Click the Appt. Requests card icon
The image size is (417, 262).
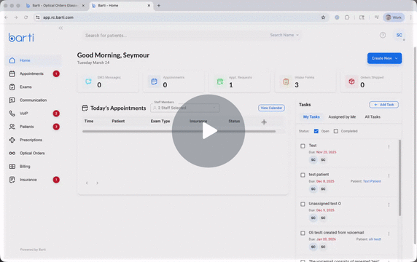pyautogui.click(x=220, y=82)
